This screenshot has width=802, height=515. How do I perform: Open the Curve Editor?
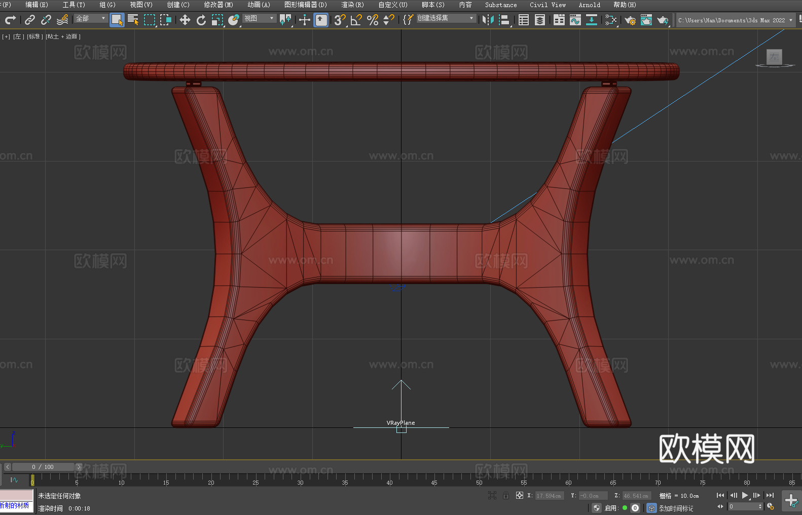(x=575, y=20)
